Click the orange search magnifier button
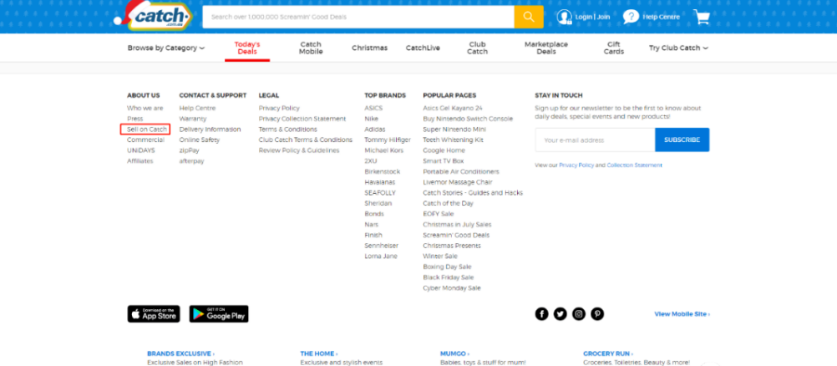Viewport: 837px width, 366px height. point(528,17)
